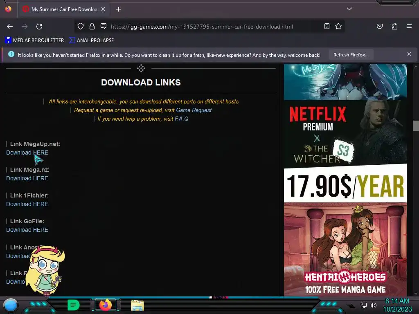Click the Refresh Firefox button
This screenshot has width=419, height=314.
pyautogui.click(x=351, y=55)
